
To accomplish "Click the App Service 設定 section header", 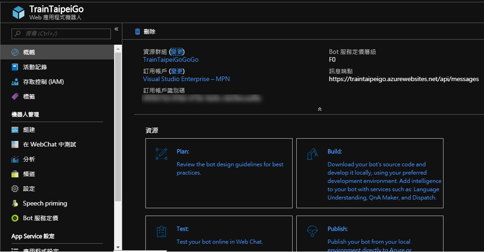I will point(33,236).
